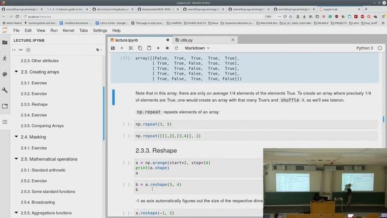Go to 2.3.1. Exercise heading
Image resolution: width=387 pixels, height=218 pixels.
34,83
